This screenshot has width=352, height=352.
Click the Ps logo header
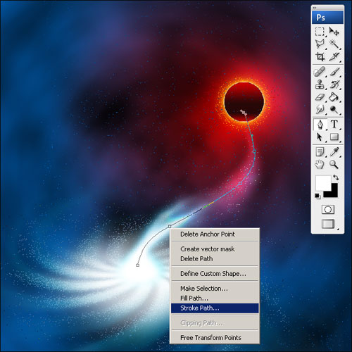(x=327, y=18)
